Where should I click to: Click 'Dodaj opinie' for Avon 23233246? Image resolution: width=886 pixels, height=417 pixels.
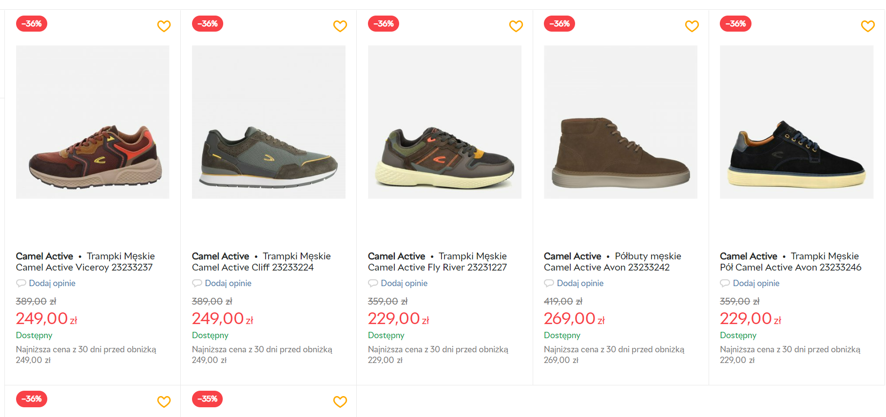point(756,283)
